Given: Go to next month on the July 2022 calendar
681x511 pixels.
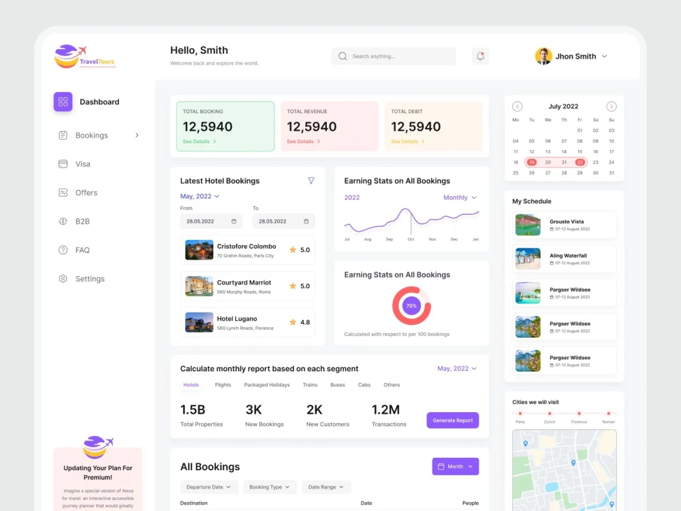Looking at the screenshot, I should tap(612, 106).
